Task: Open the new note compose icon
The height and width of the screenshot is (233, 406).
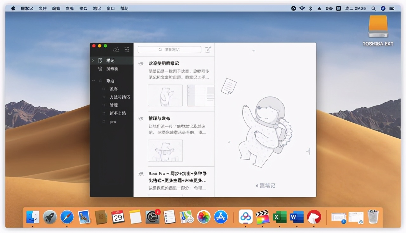Action: click(x=207, y=50)
